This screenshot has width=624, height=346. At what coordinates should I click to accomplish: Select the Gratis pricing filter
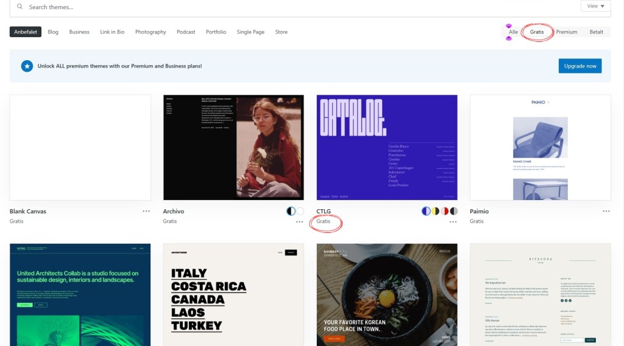(x=537, y=32)
